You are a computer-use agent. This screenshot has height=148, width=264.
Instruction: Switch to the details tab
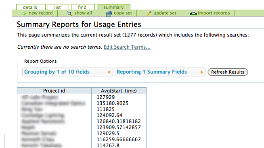(31, 7)
